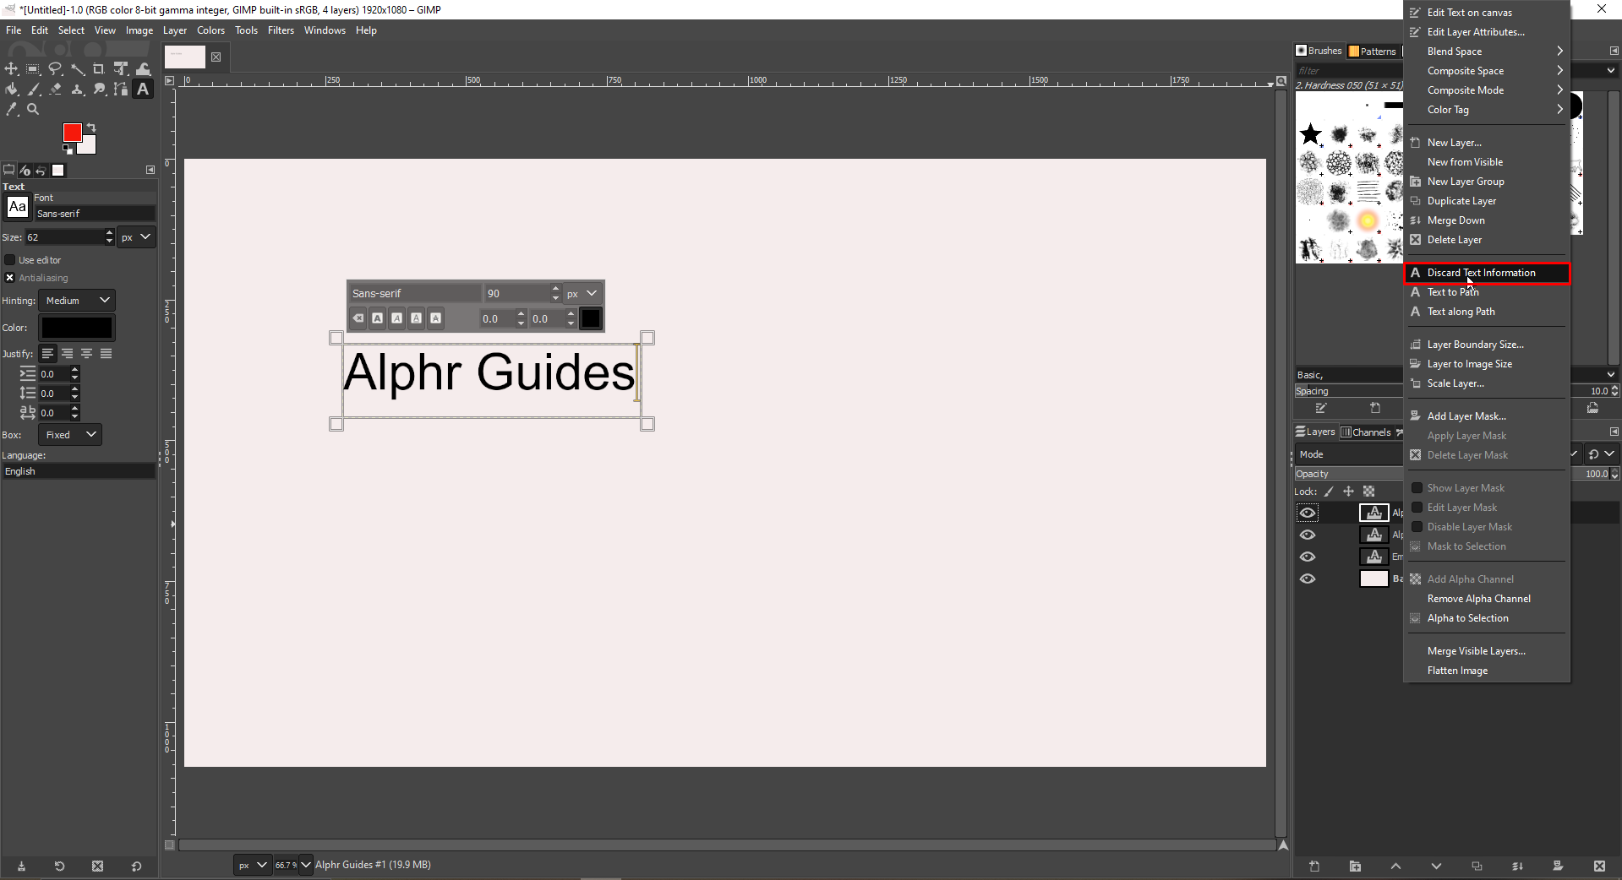Image resolution: width=1622 pixels, height=880 pixels.
Task: Select the Rectangle Select tool
Action: [34, 69]
